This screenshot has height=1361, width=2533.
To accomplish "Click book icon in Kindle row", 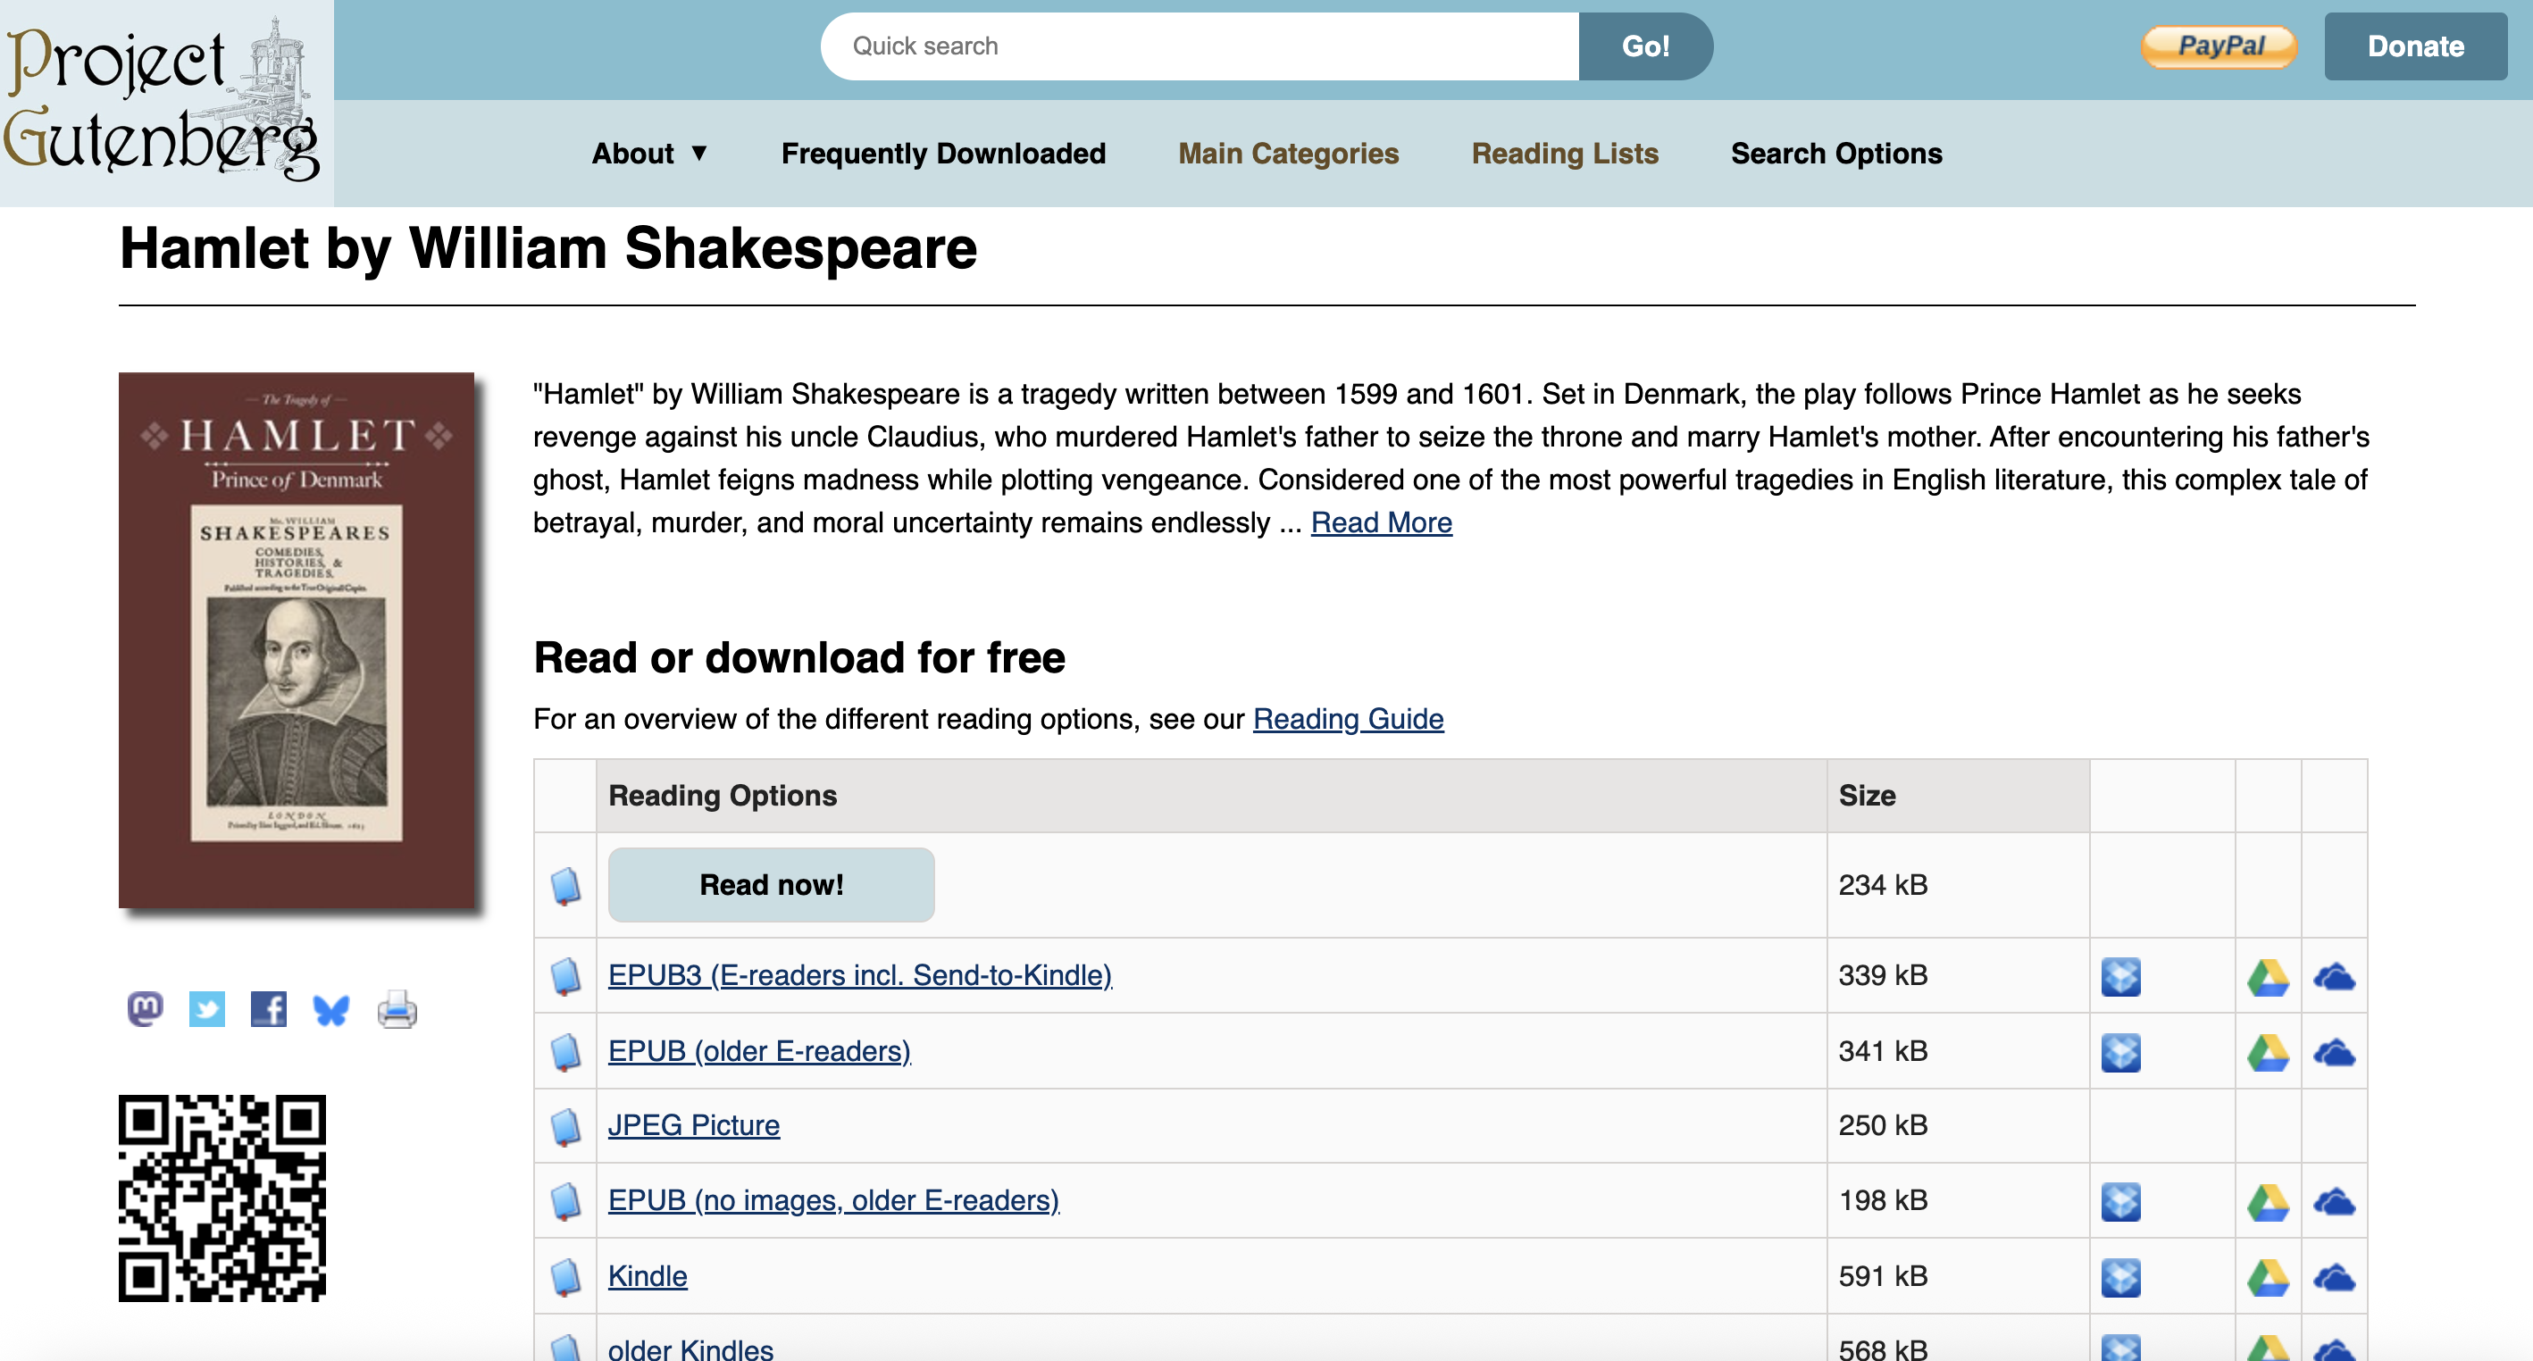I will click(x=565, y=1277).
